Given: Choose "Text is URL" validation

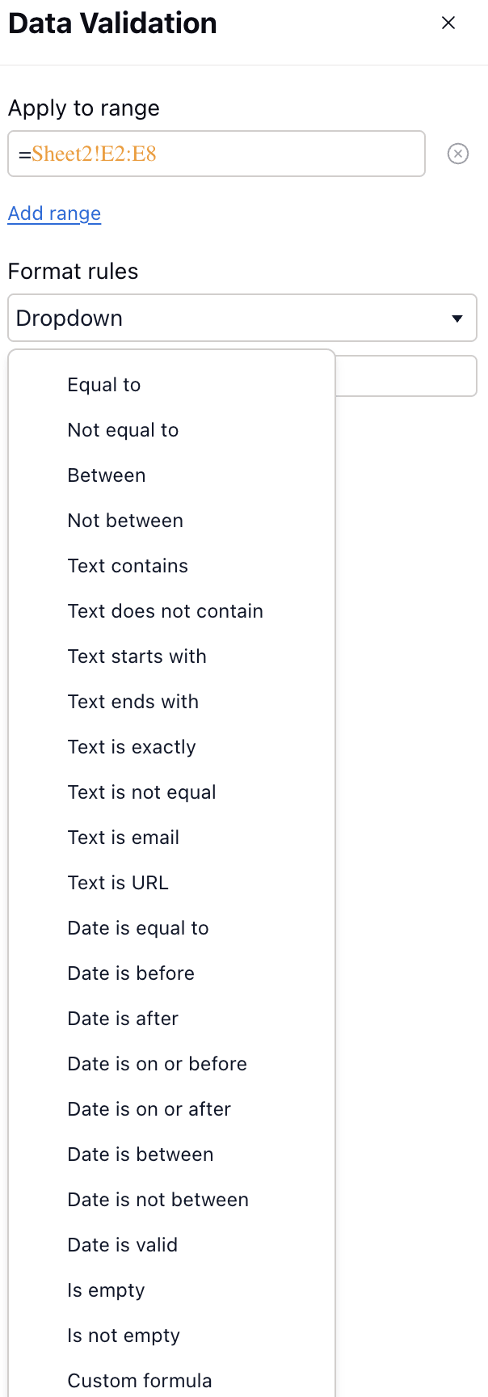Looking at the screenshot, I should 118,882.
